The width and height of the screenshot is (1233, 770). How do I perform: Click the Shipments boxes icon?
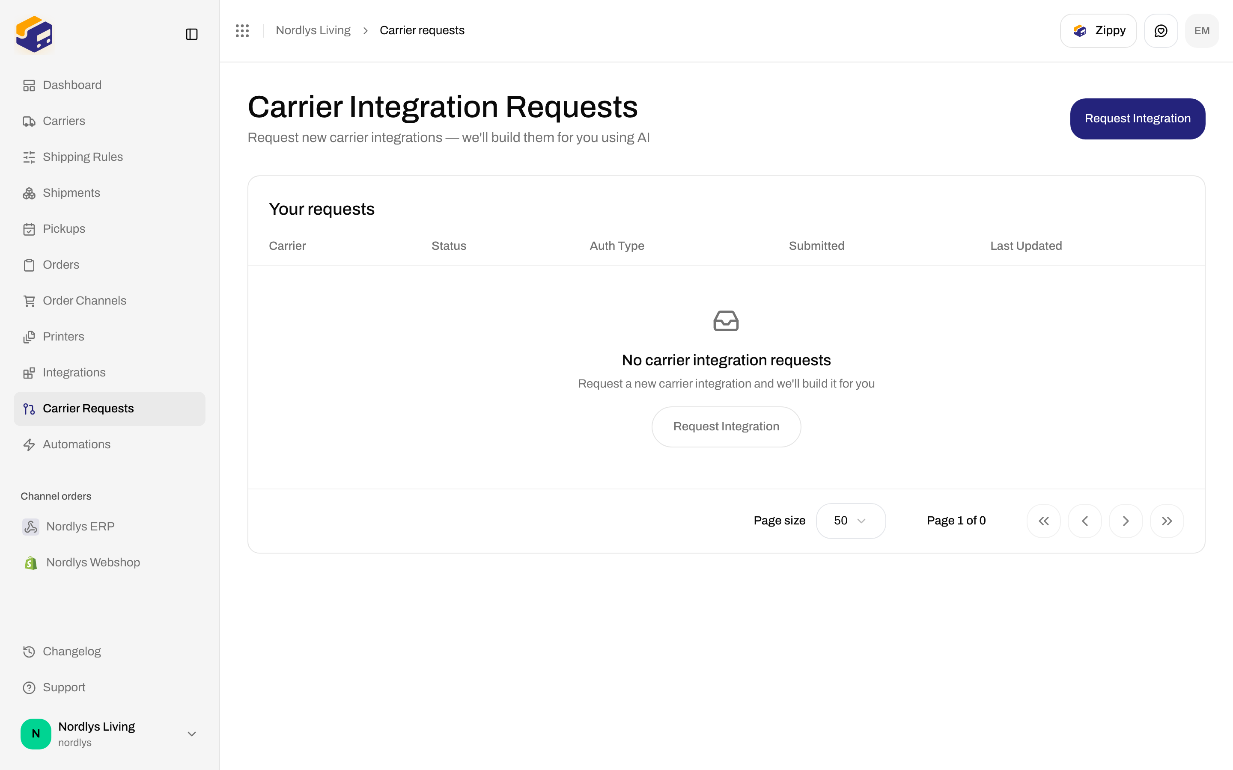(29, 193)
